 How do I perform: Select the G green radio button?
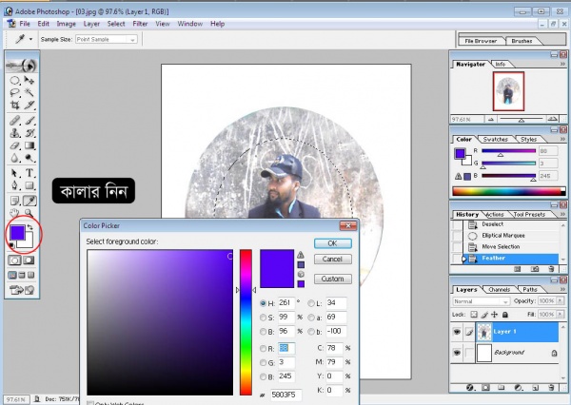[x=263, y=363]
